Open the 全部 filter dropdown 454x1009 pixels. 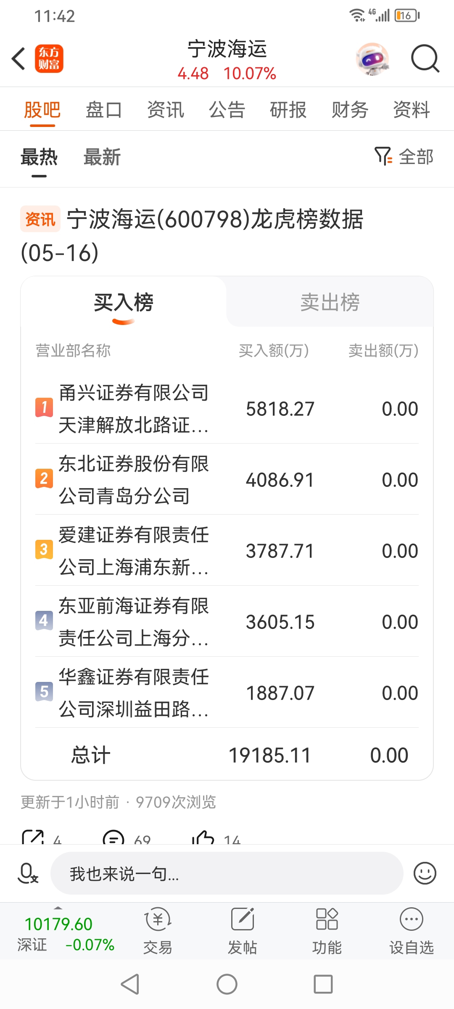[x=404, y=157]
